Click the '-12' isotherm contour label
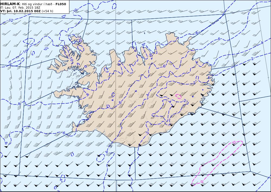This screenshot has height=192, width=271. [11, 20]
